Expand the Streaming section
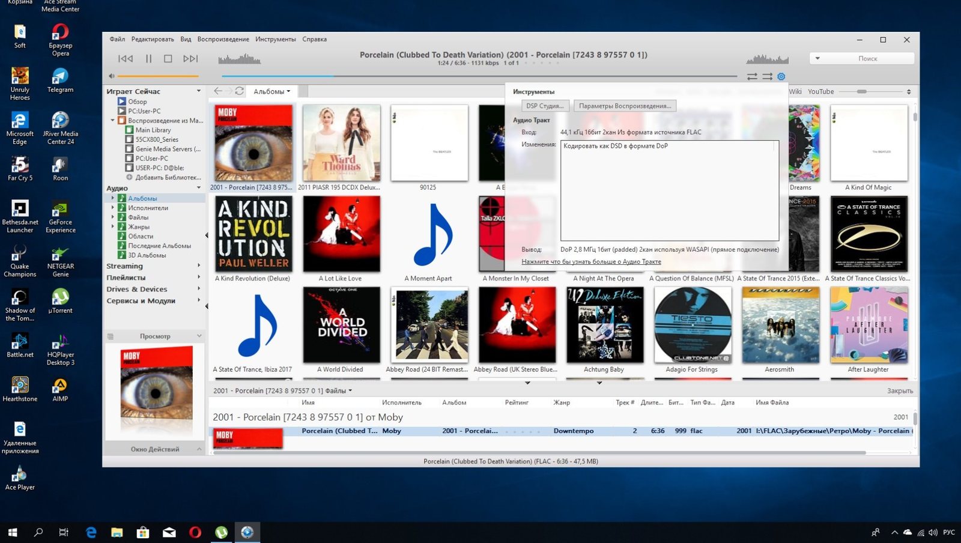 (198, 265)
